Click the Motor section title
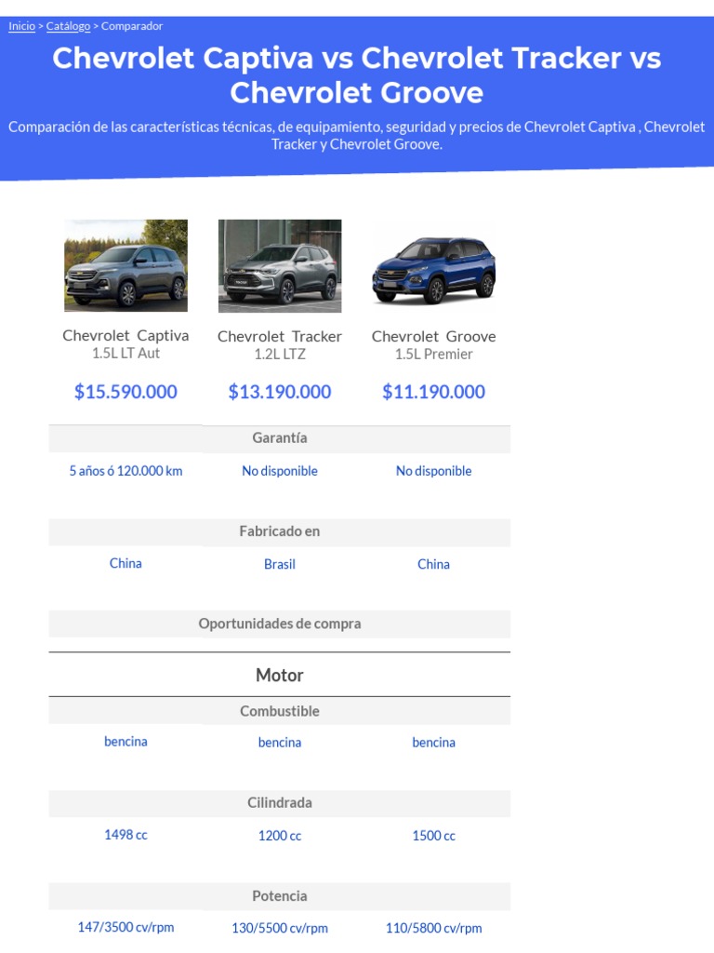This screenshot has width=714, height=953. (x=280, y=676)
